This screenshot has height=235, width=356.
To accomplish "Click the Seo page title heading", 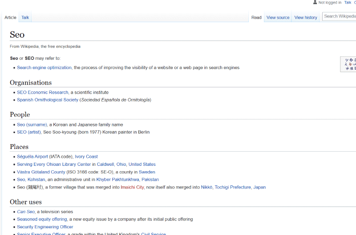I will click(17, 35).
